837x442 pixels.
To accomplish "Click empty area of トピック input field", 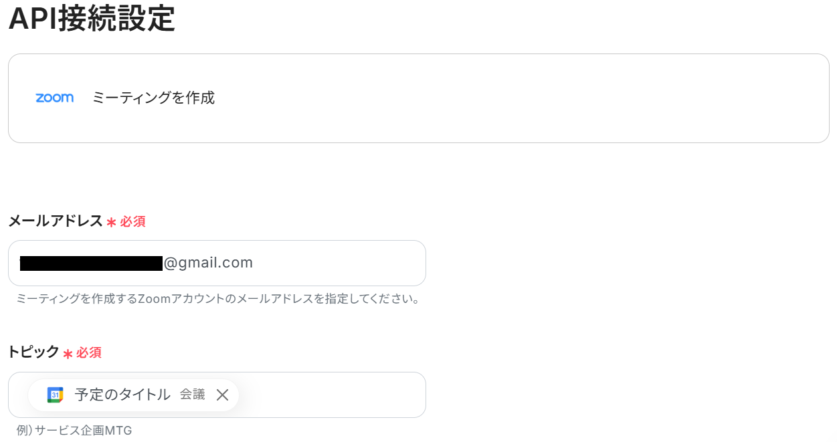I will click(x=331, y=395).
